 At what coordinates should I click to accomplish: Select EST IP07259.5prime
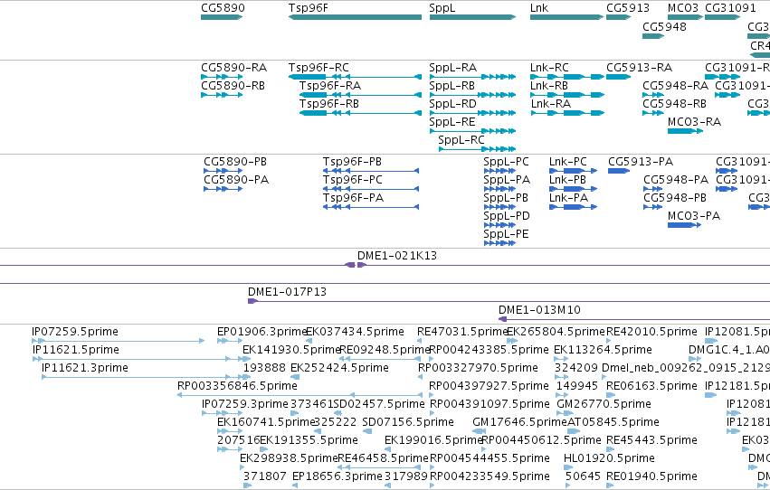click(118, 341)
